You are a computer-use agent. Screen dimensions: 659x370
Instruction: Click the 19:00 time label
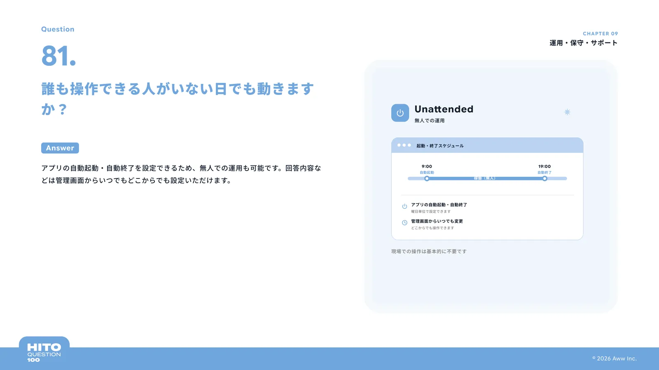coord(544,166)
